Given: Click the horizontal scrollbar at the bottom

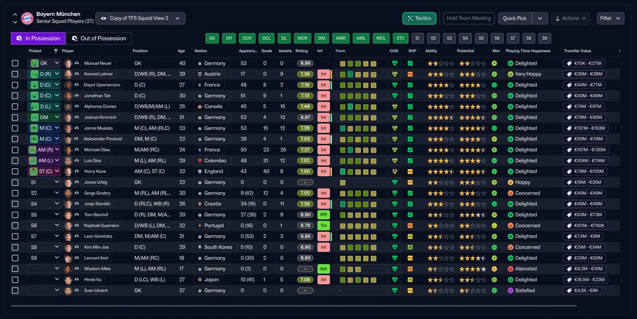Looking at the screenshot, I should tap(294, 306).
